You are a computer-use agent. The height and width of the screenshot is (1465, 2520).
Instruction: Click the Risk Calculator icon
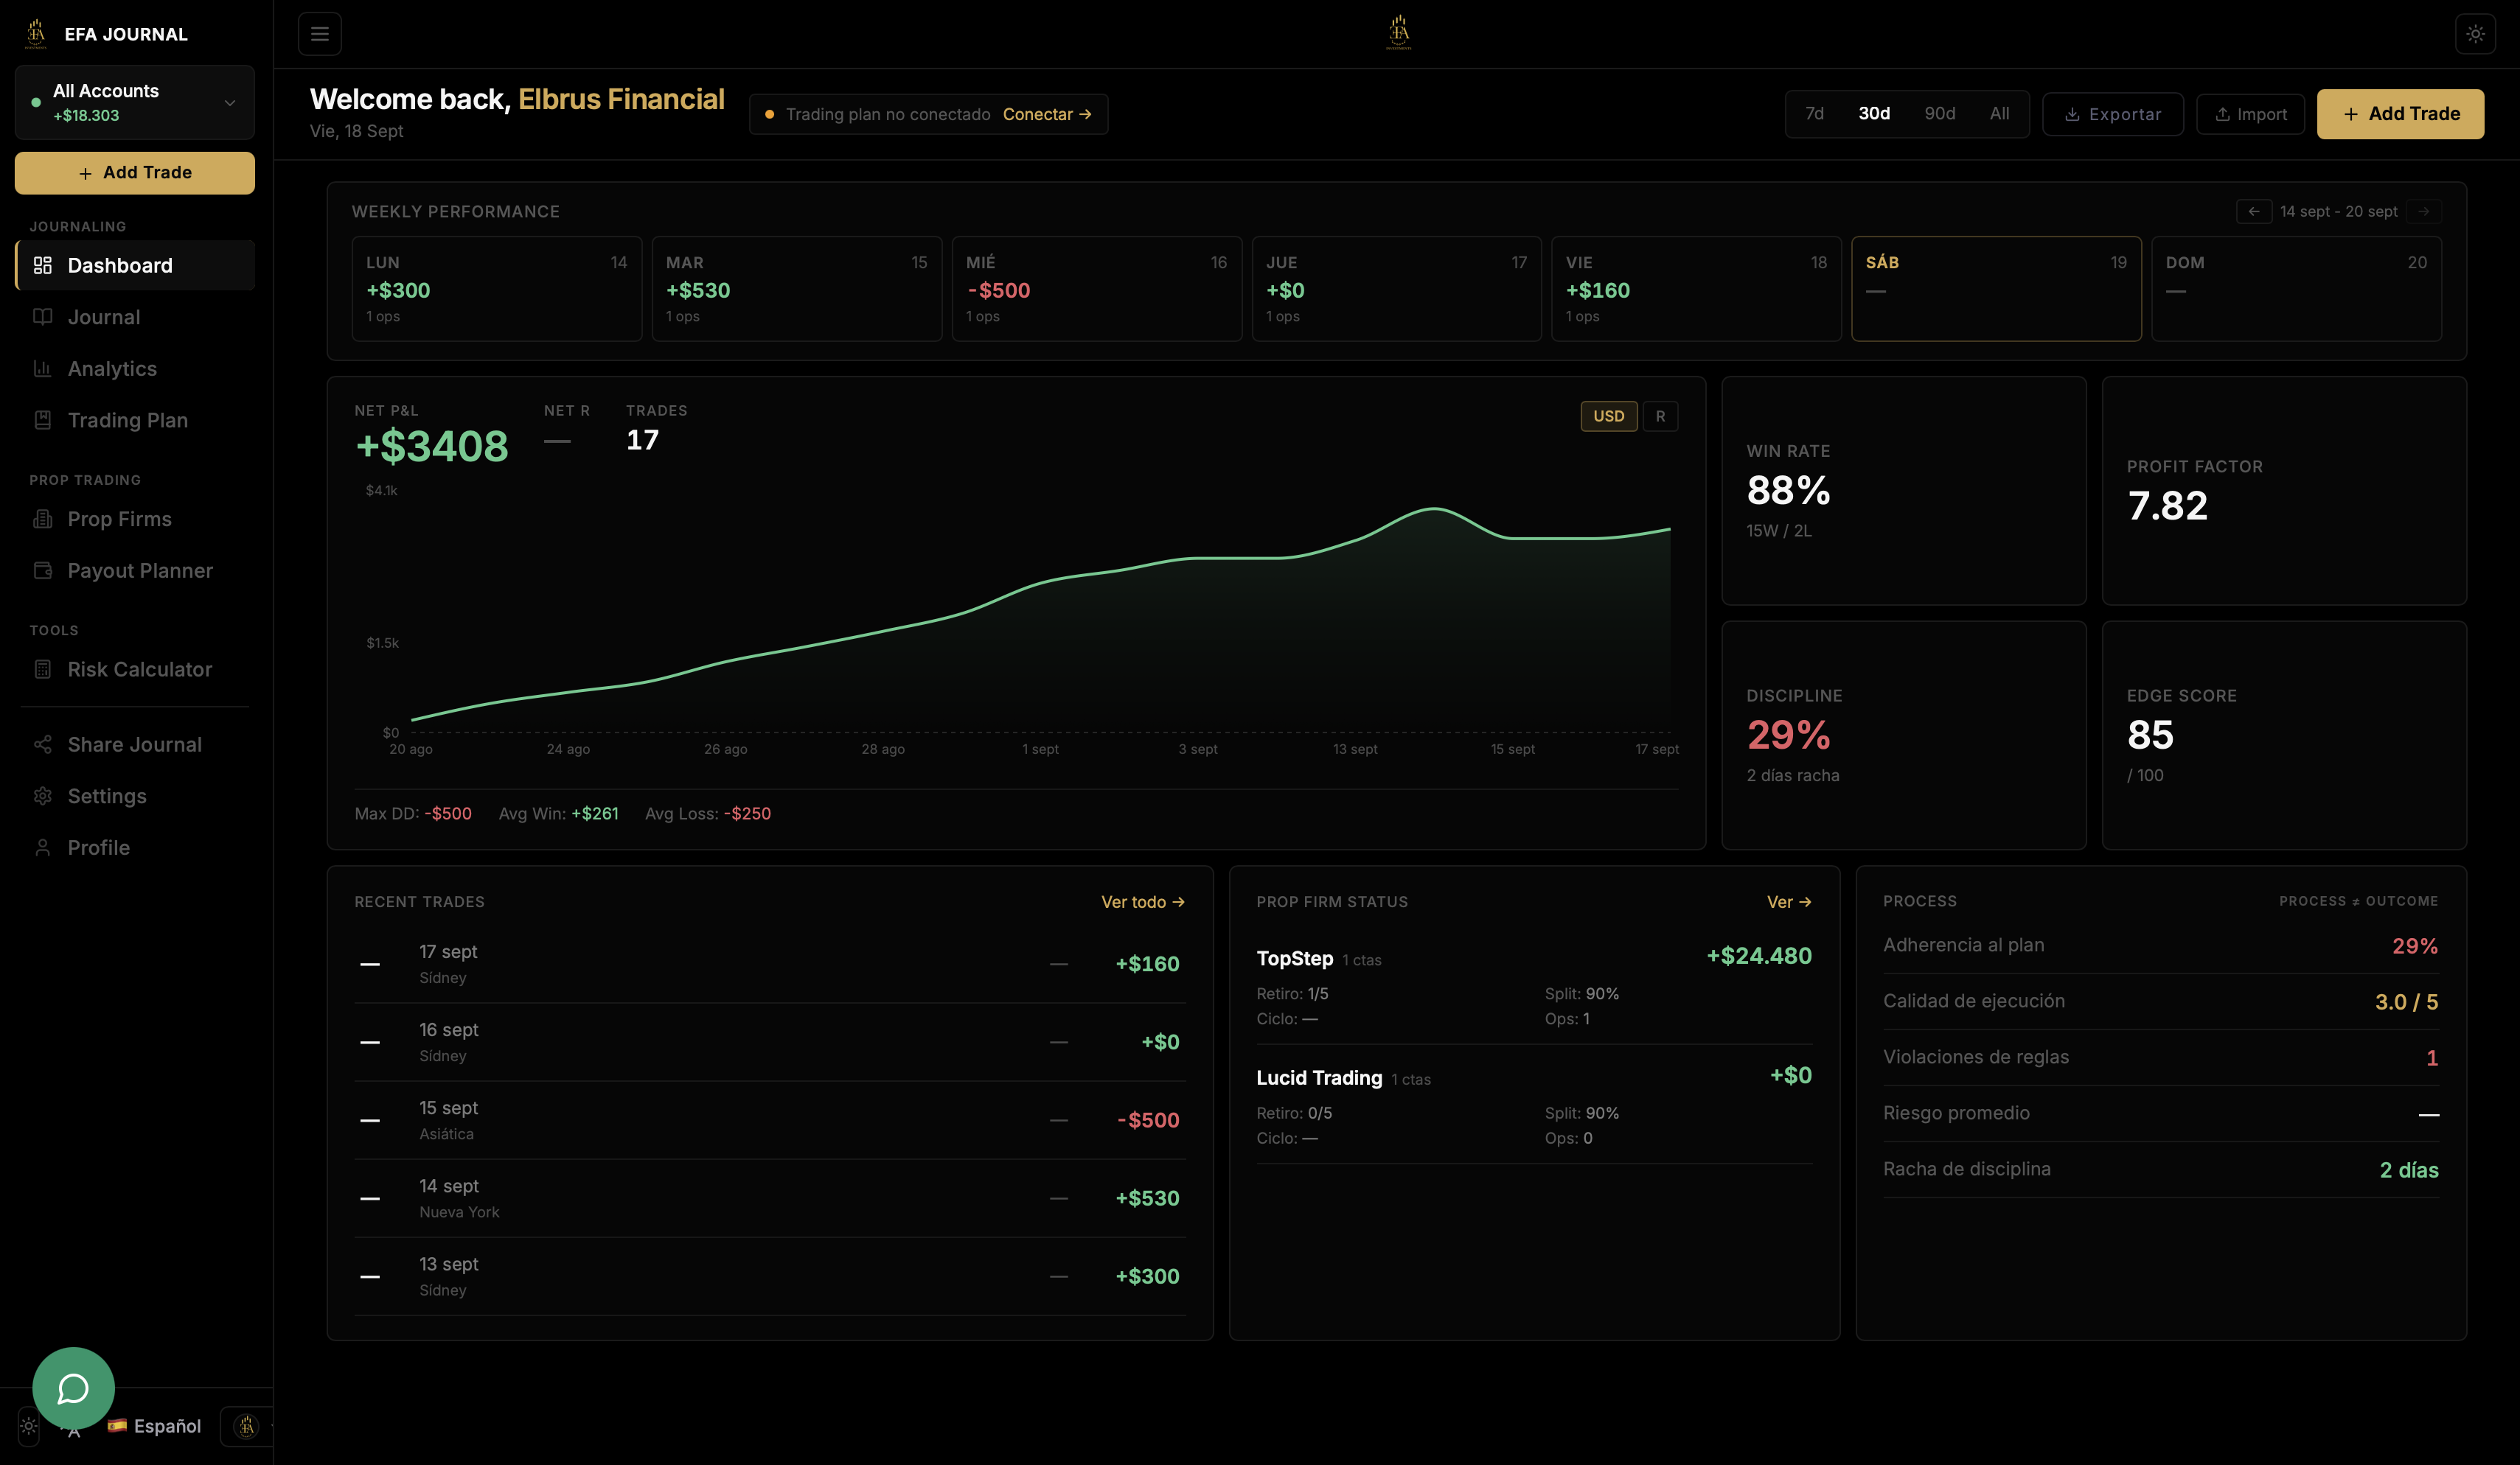[42, 670]
